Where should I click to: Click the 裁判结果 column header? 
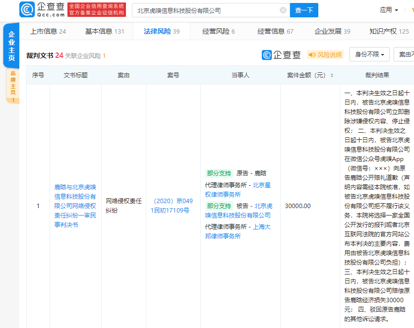click(x=377, y=75)
